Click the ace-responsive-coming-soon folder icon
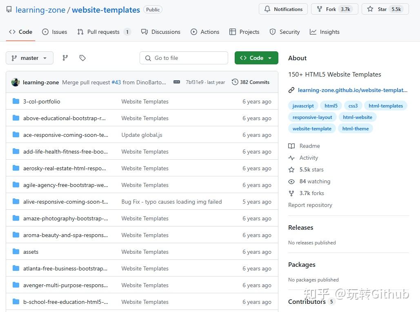Image resolution: width=420 pixels, height=312 pixels. coord(16,134)
